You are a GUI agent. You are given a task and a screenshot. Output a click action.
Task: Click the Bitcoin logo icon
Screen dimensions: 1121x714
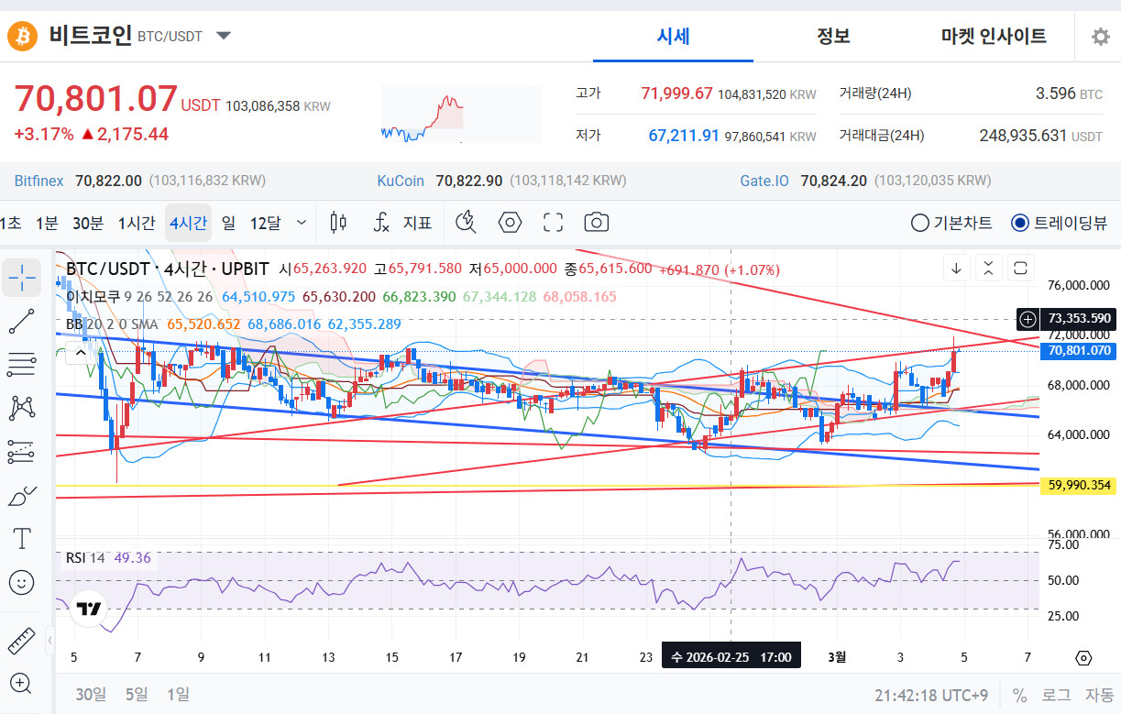tap(22, 37)
